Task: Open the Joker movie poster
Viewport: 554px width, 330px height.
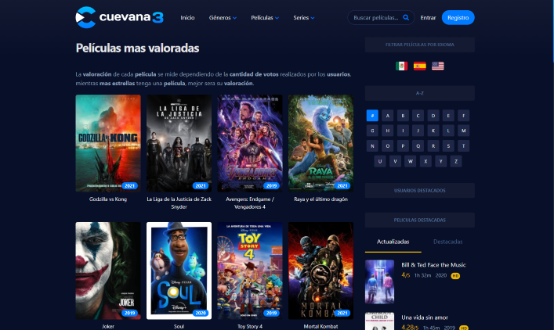Action: (x=108, y=271)
